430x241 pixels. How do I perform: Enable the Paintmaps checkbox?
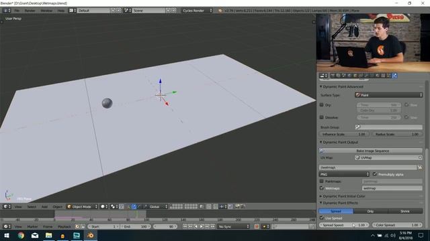(322, 181)
